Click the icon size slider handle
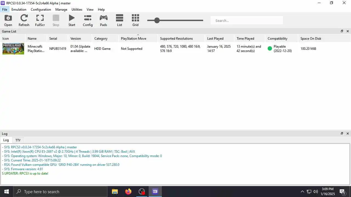The image size is (351, 197). tap(157, 20)
